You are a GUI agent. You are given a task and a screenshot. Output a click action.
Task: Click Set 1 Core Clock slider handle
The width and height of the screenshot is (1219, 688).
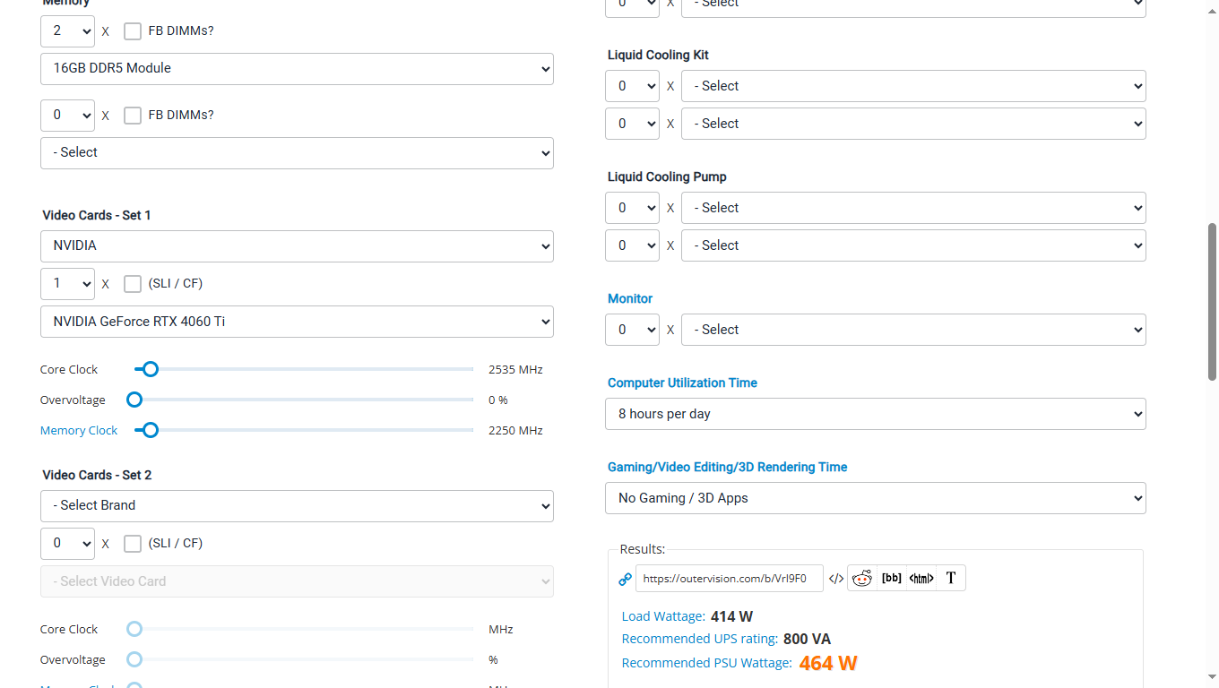pos(151,369)
